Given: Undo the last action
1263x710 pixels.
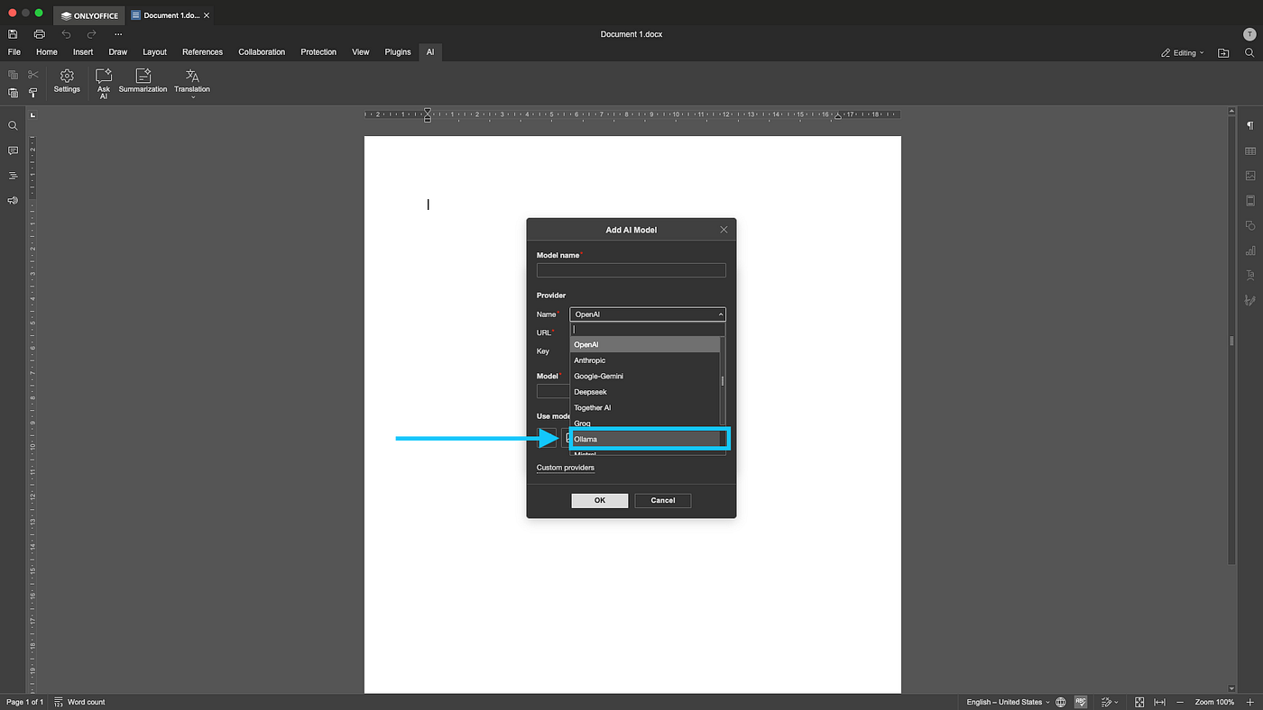Looking at the screenshot, I should [66, 34].
